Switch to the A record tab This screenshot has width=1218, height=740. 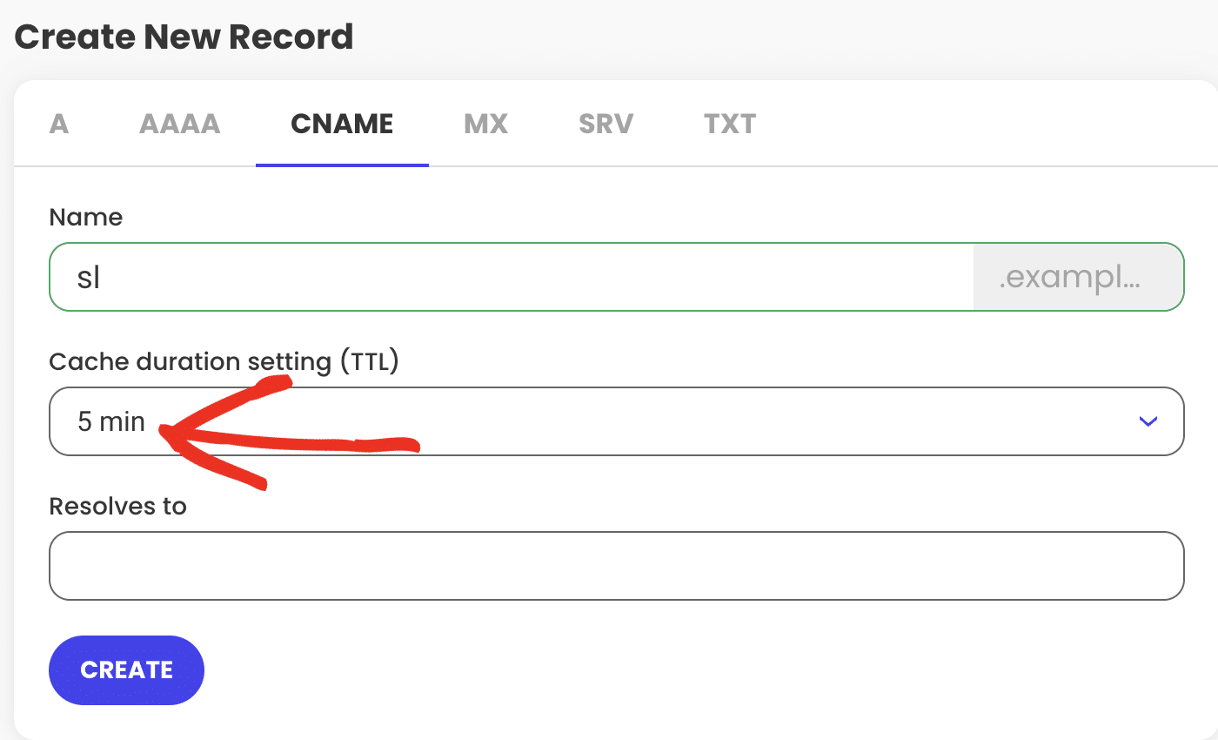point(58,124)
